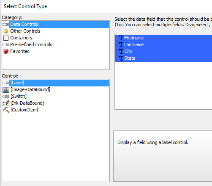The height and width of the screenshot is (186, 212).
Task: Click the red heart Favorites icon
Action: coord(6,52)
